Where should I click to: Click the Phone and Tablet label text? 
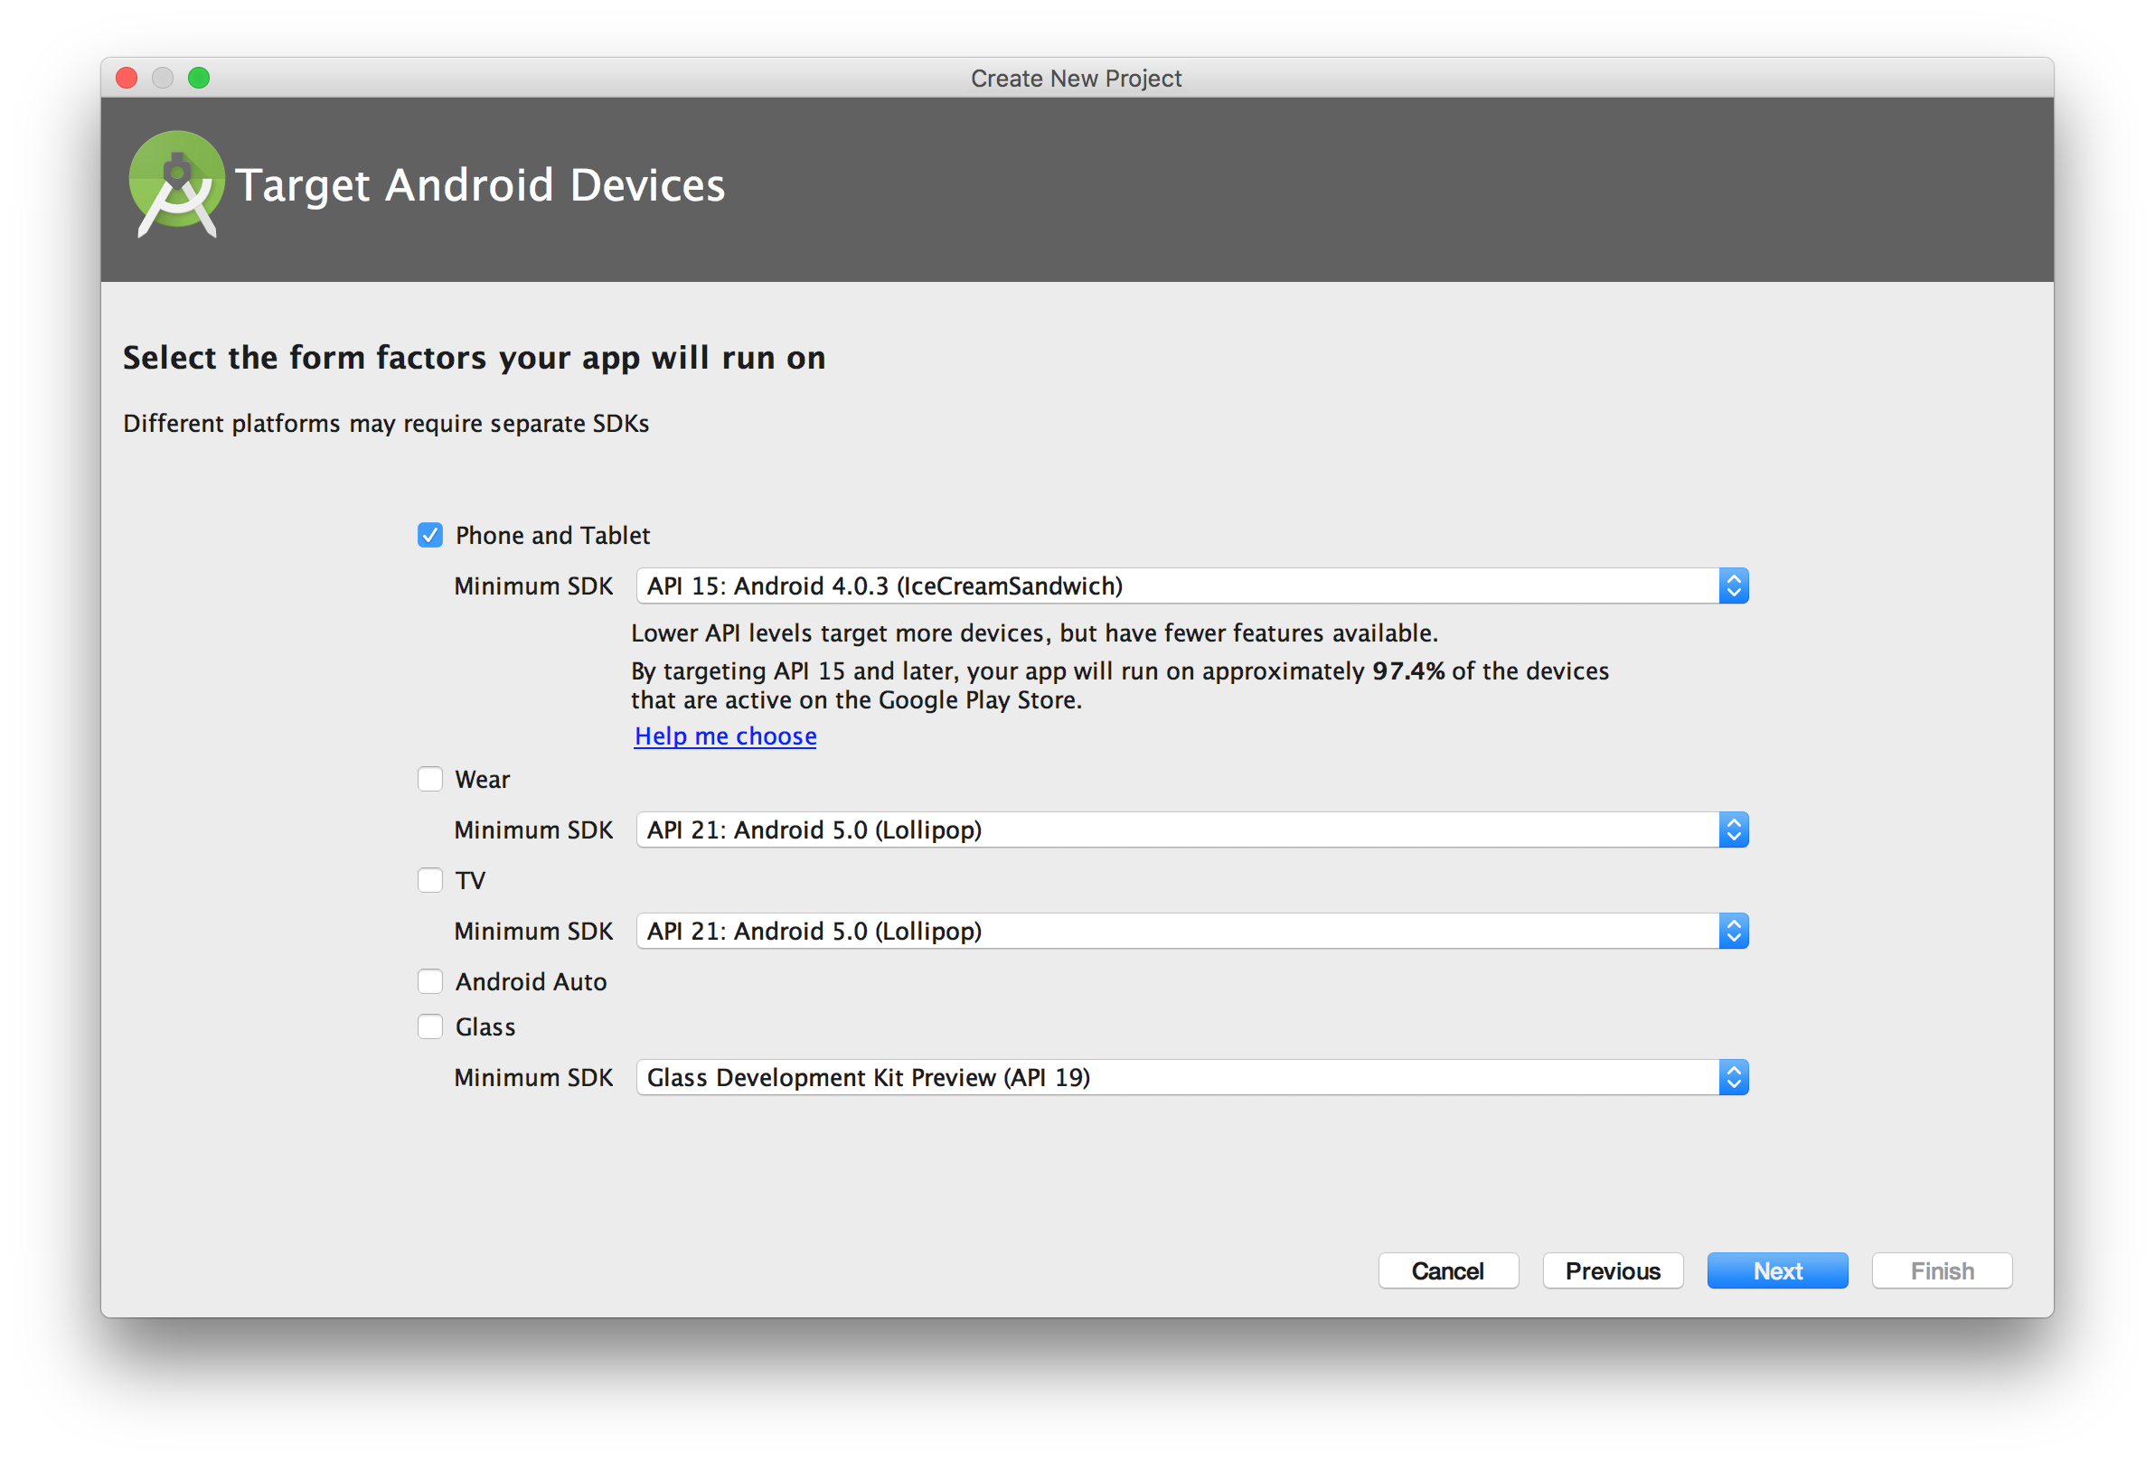[552, 536]
